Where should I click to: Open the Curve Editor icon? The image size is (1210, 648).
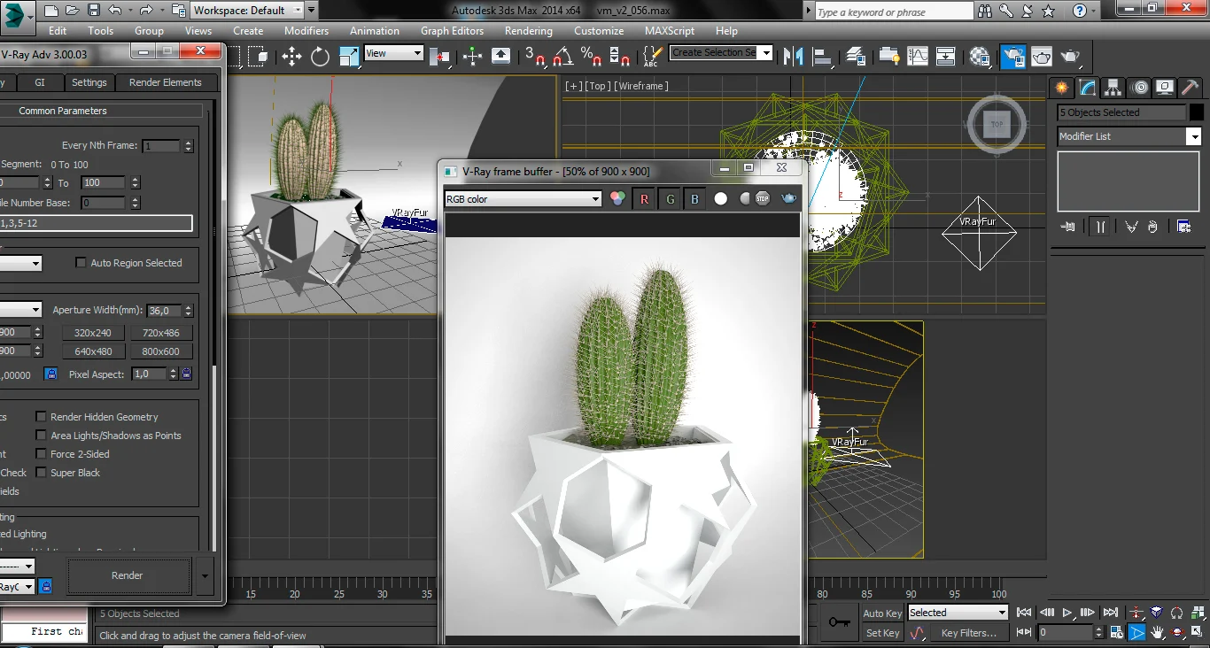click(918, 57)
